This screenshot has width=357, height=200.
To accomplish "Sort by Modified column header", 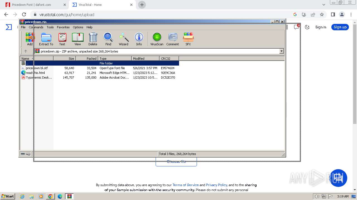I will (x=145, y=58).
